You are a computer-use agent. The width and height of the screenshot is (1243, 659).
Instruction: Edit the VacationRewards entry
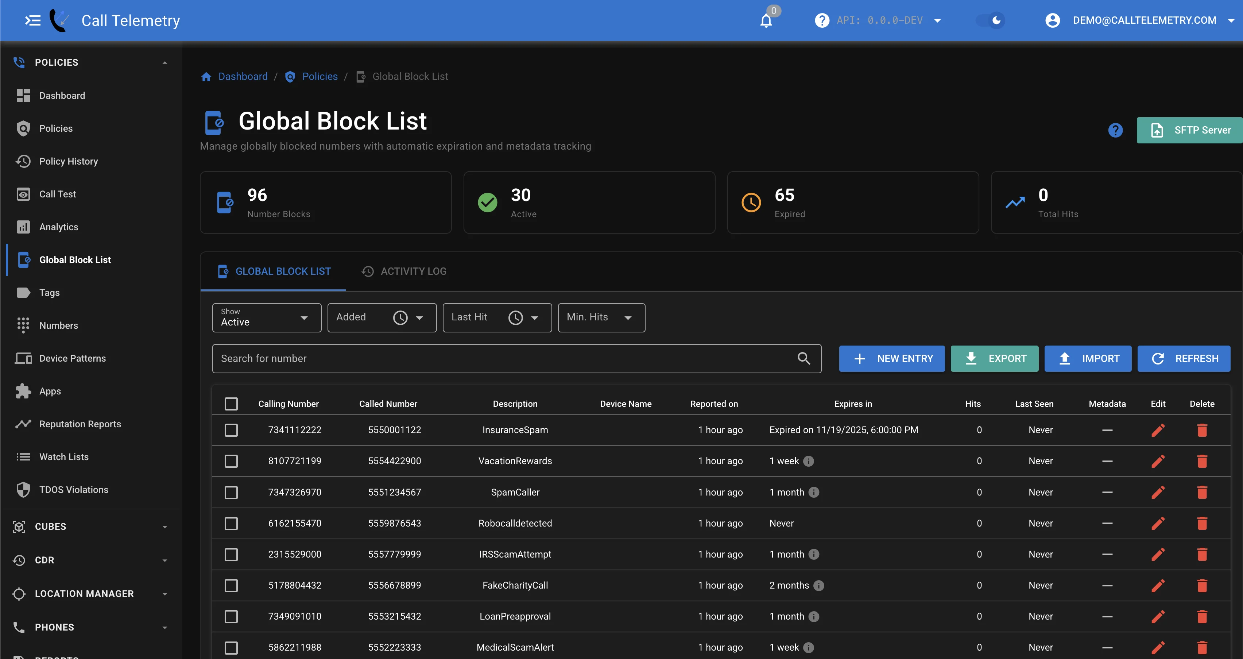coord(1158,461)
